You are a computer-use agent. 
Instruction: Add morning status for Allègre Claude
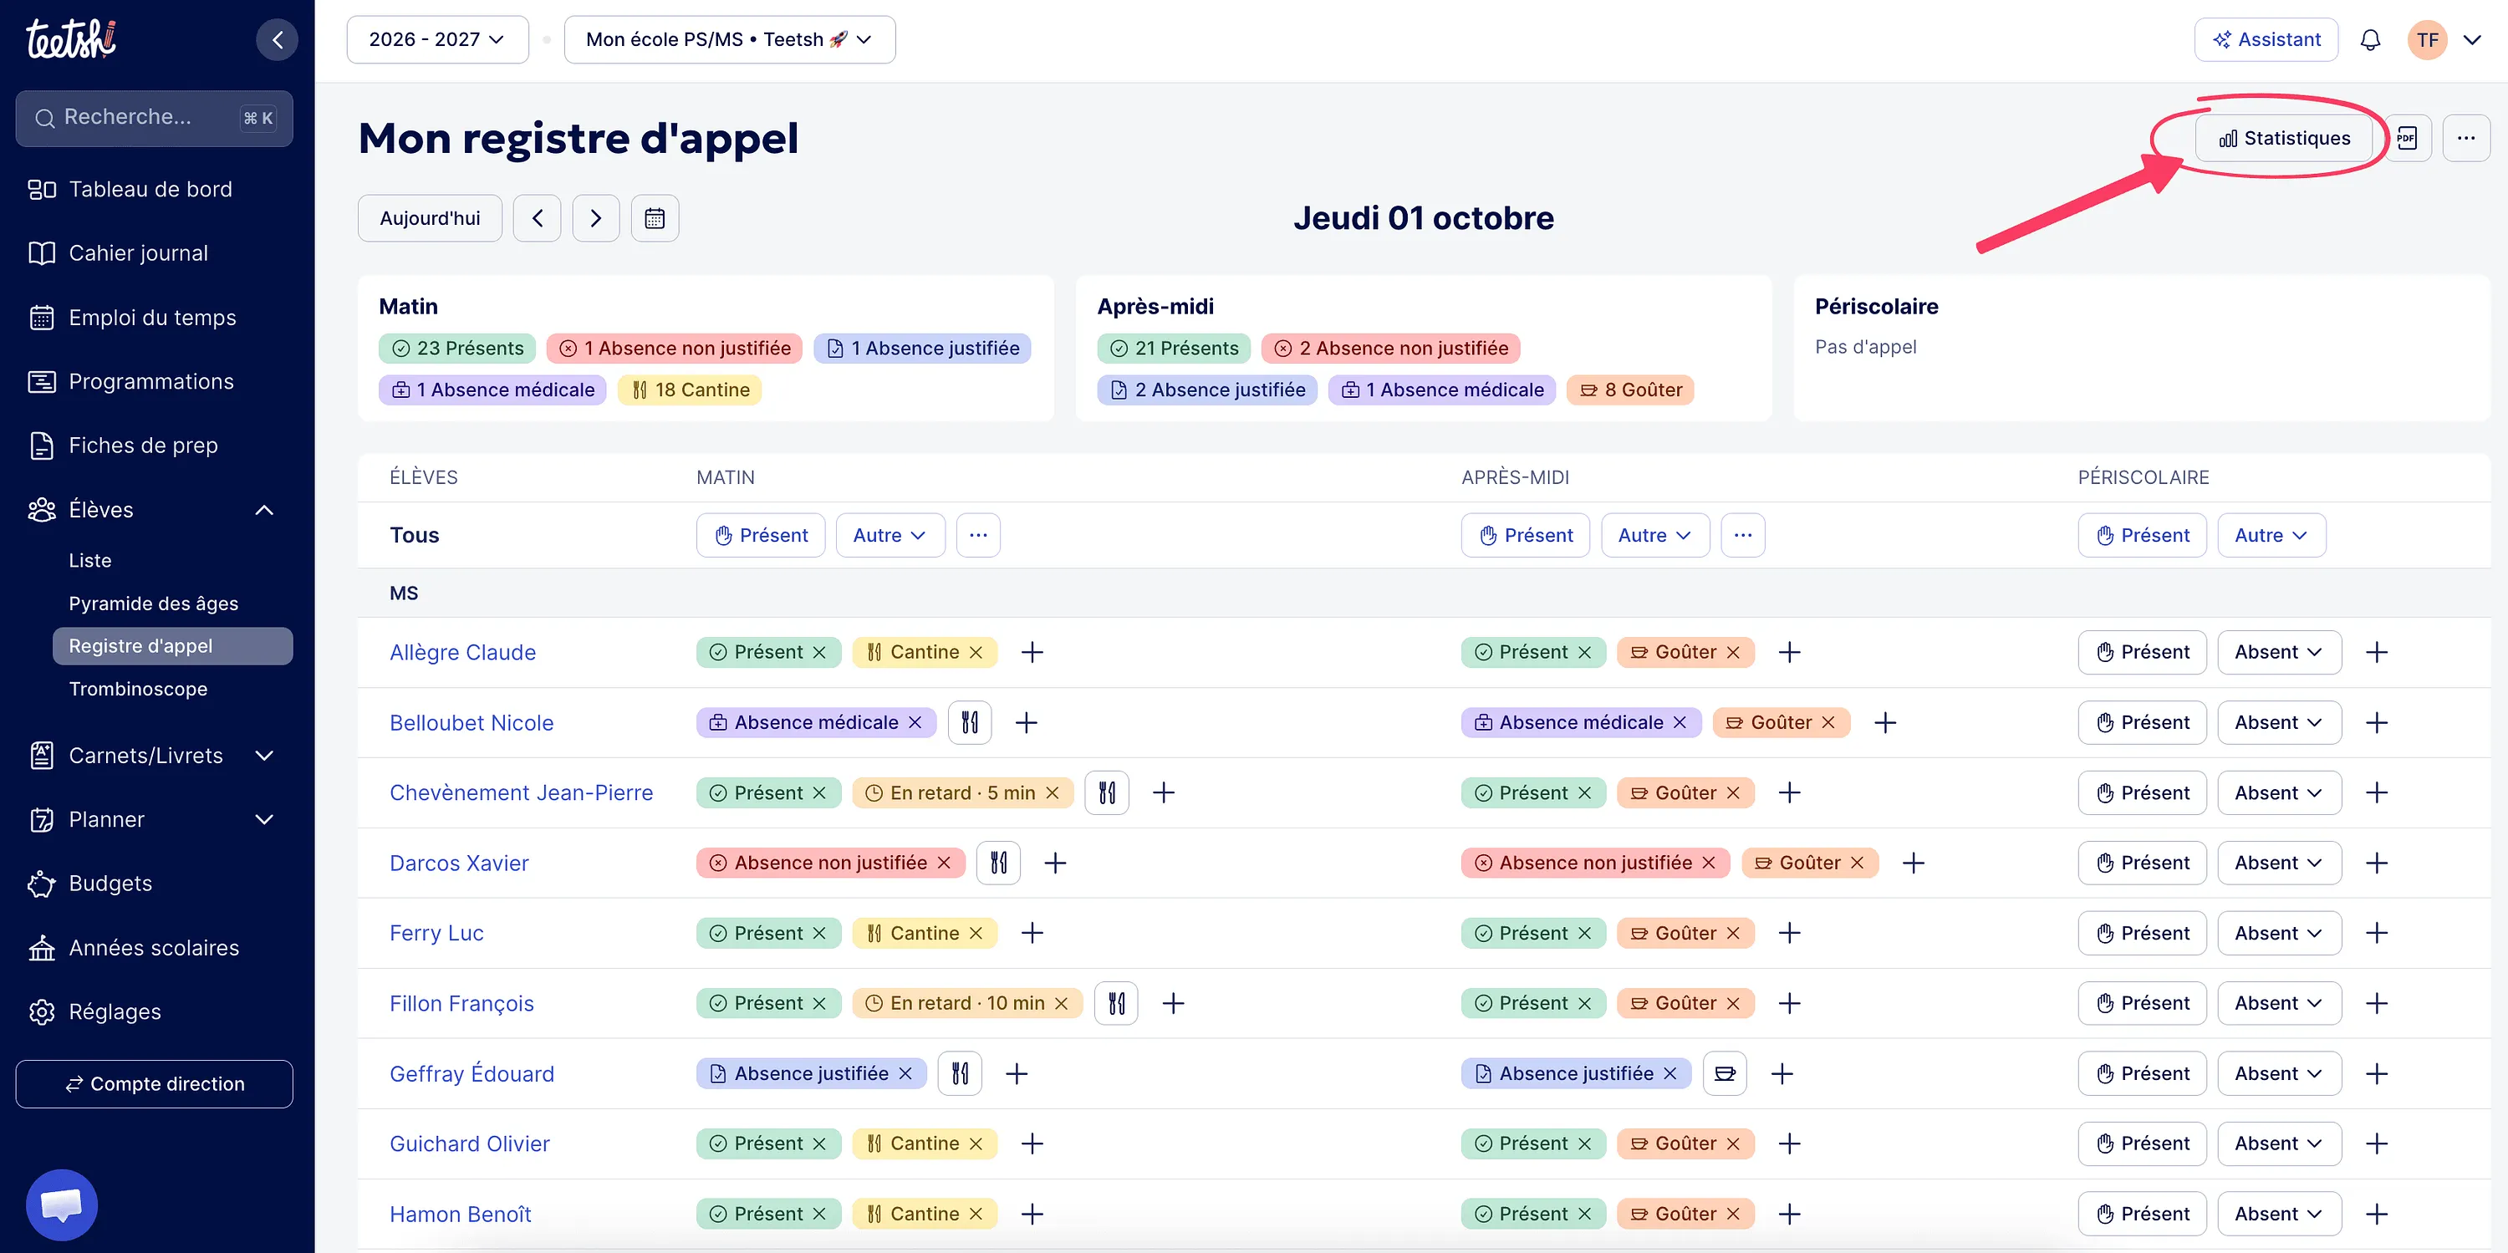pos(1032,652)
